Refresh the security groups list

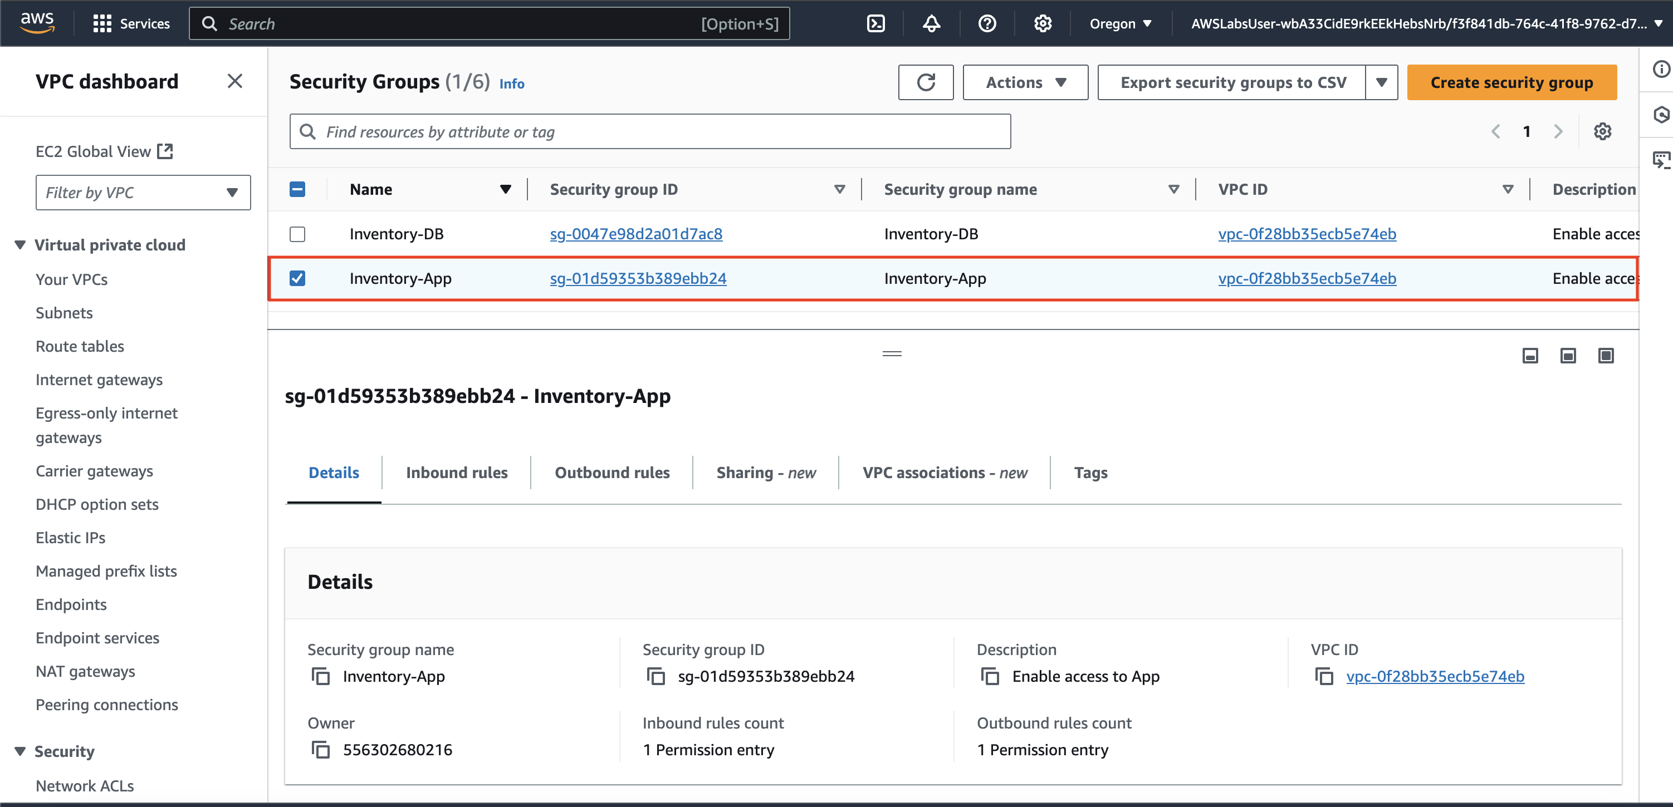pyautogui.click(x=926, y=82)
